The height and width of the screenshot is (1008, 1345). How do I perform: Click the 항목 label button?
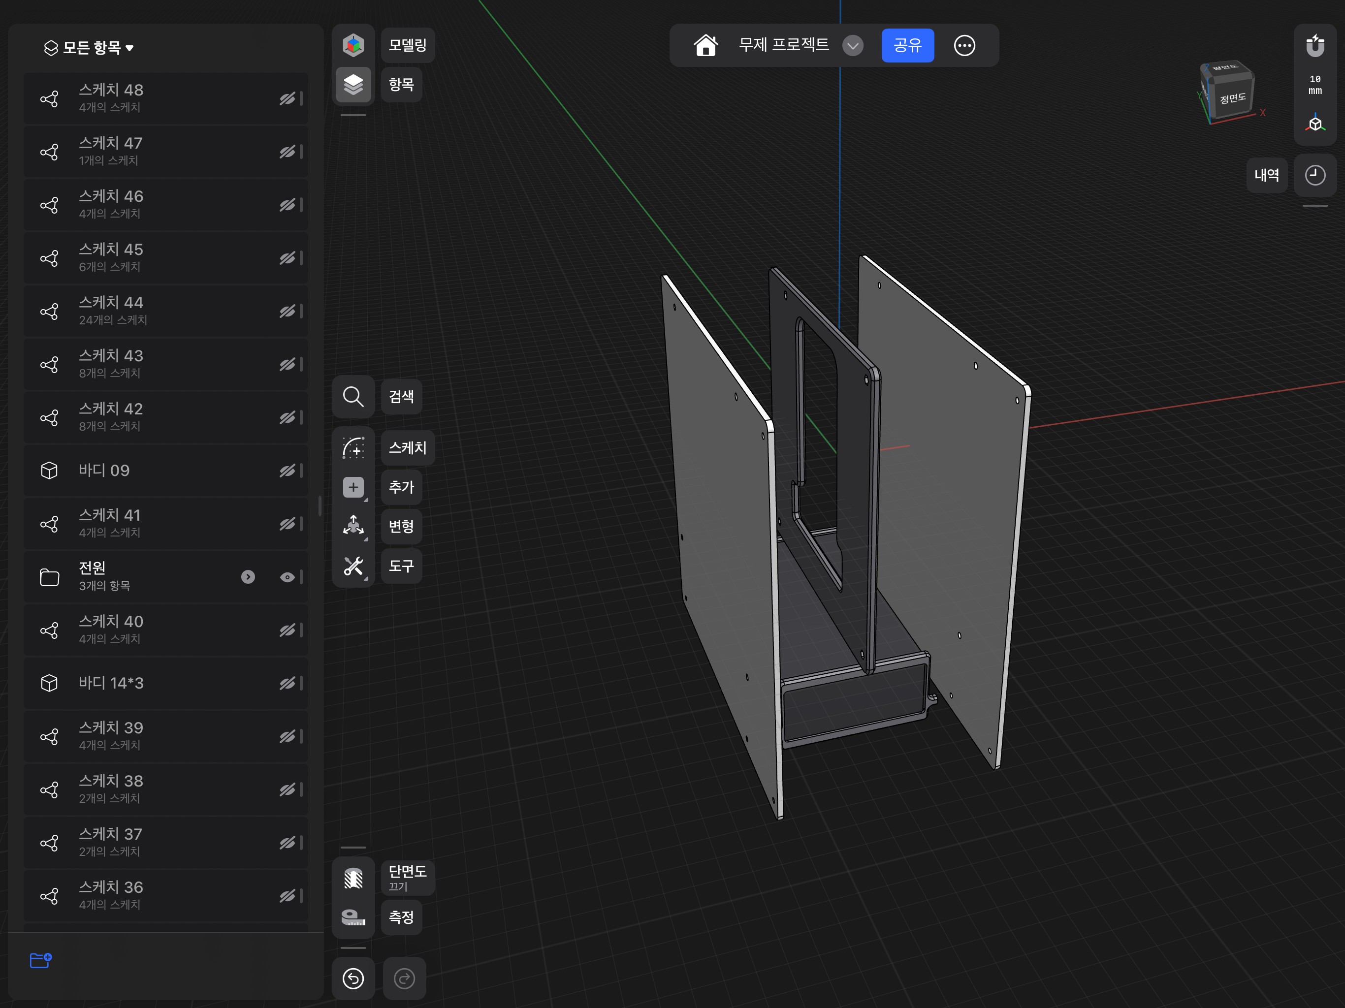point(401,84)
